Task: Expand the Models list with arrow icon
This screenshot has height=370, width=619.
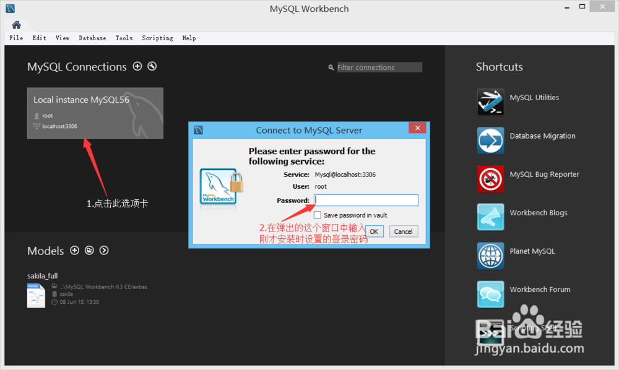Action: click(x=104, y=251)
